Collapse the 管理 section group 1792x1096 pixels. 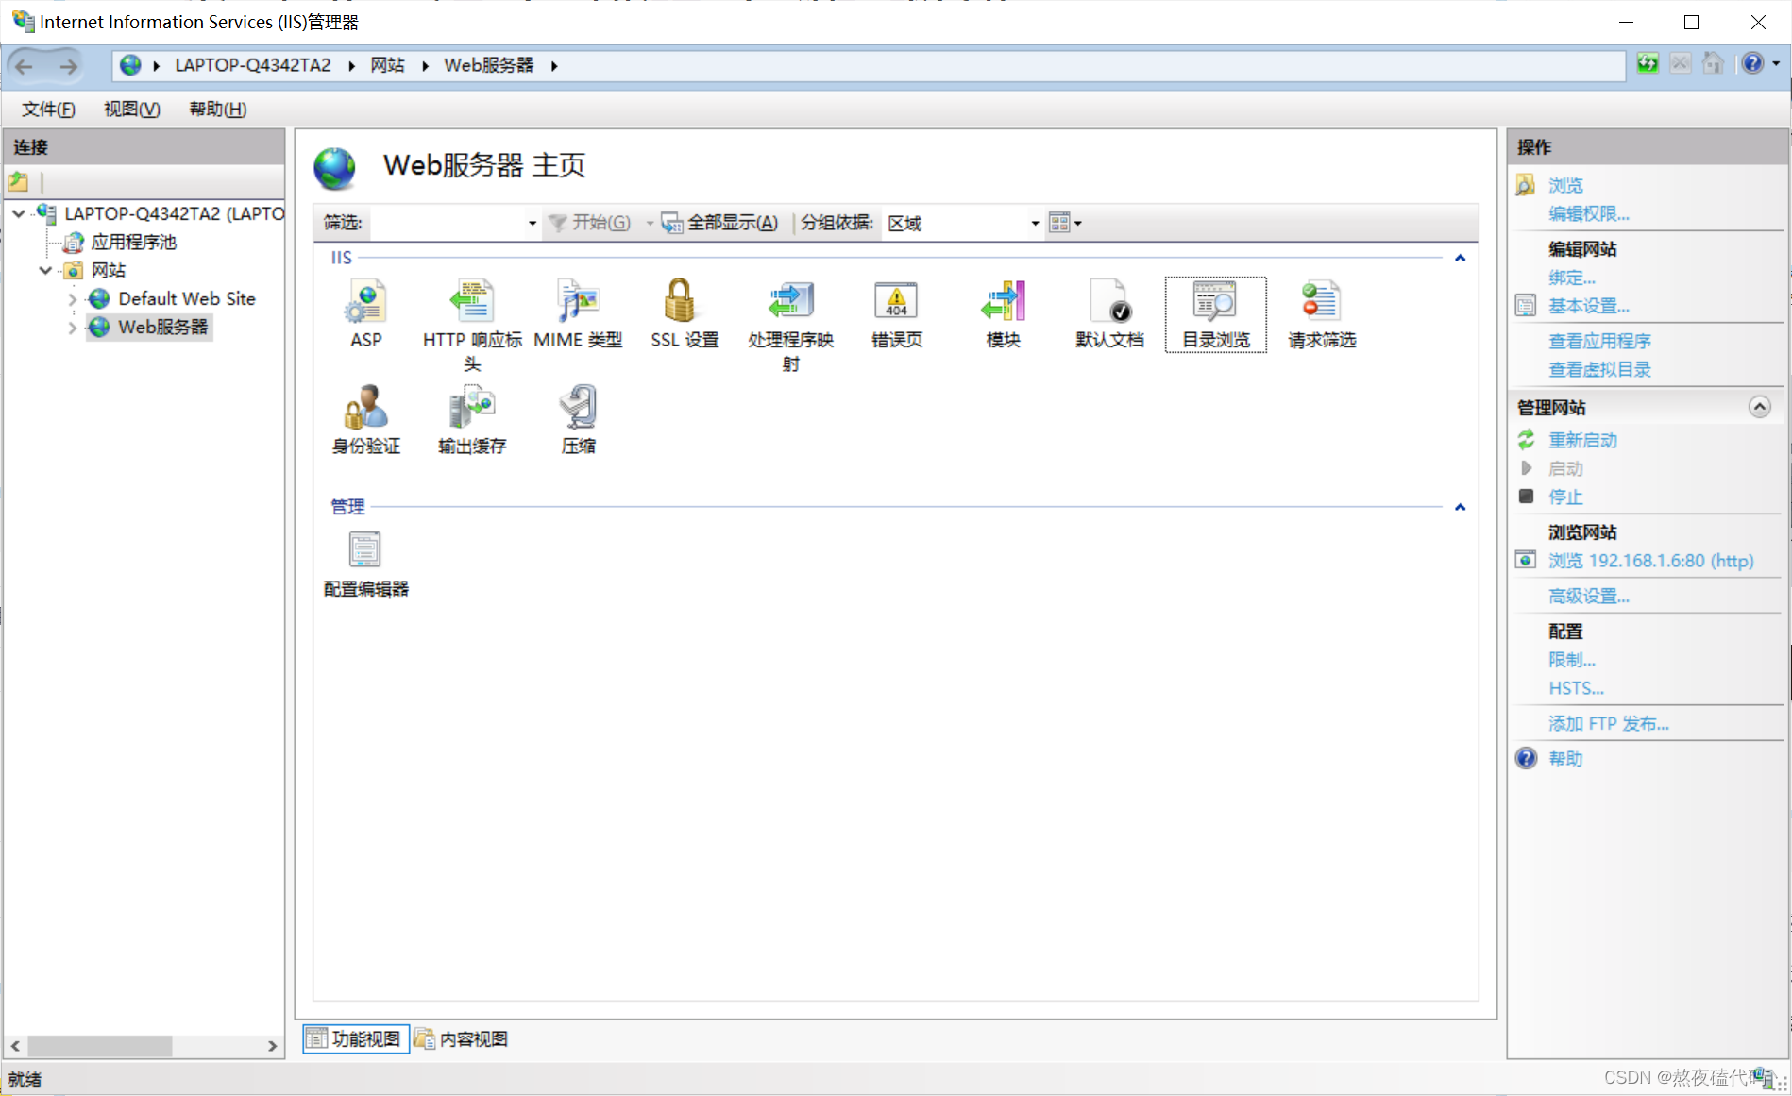pos(1460,507)
